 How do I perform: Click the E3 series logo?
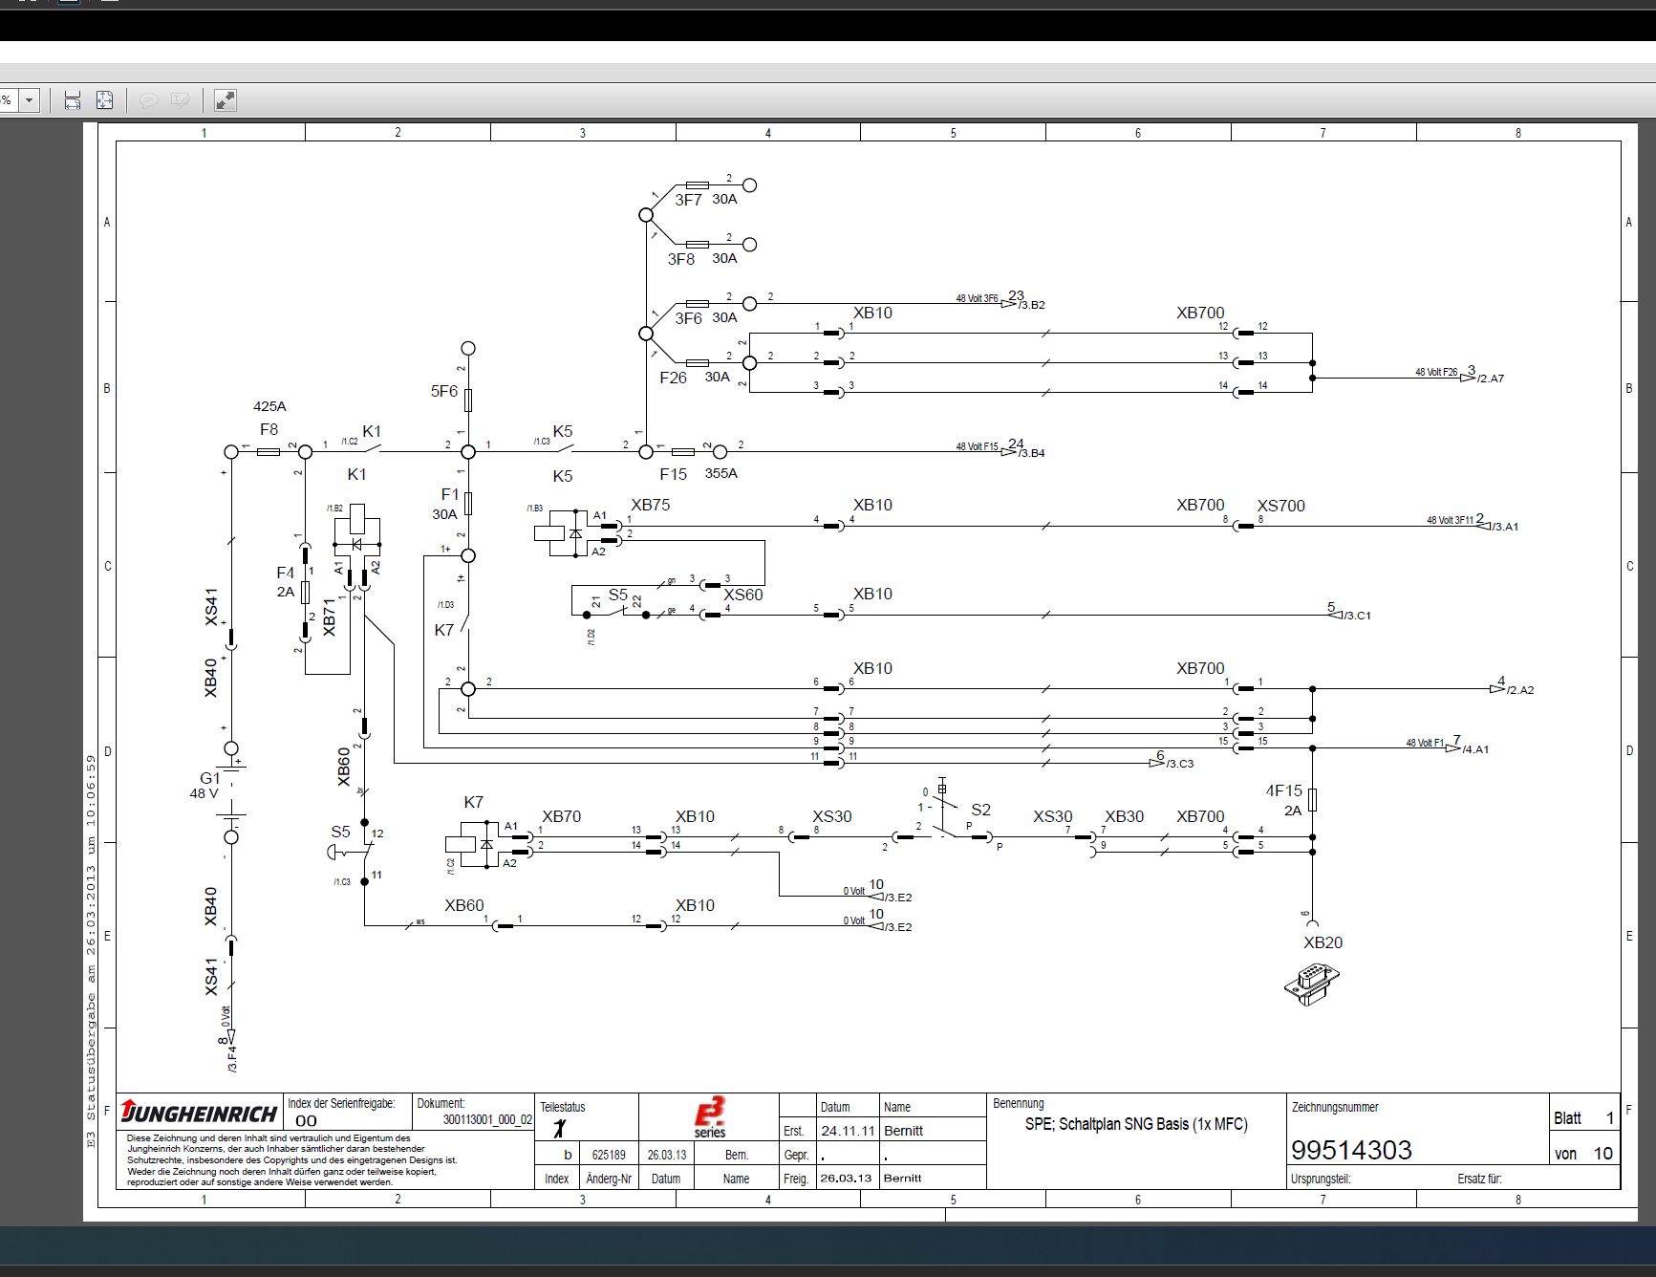point(709,1116)
